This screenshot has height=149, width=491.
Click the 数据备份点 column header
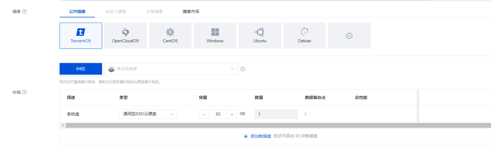pyautogui.click(x=315, y=98)
